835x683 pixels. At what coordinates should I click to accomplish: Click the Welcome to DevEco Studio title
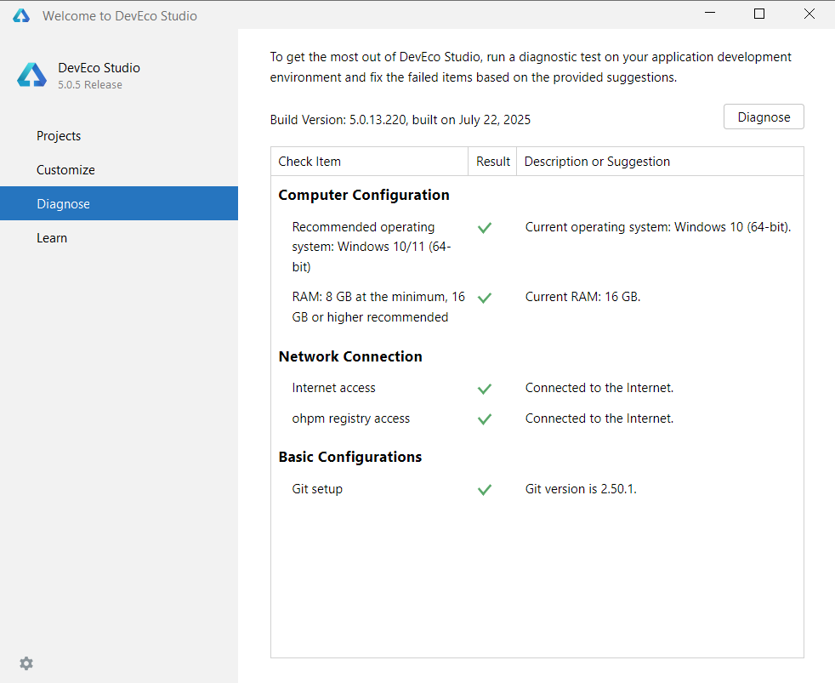click(x=120, y=16)
